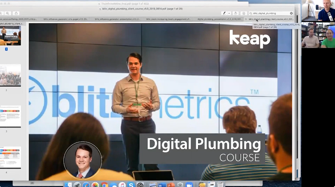Click the zoom out magnifier icon
Image resolution: width=335 pixels, height=187 pixels.
1,13
